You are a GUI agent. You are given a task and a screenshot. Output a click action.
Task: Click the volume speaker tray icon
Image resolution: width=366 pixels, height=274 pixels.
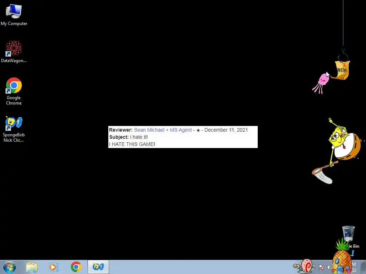[x=329, y=268]
